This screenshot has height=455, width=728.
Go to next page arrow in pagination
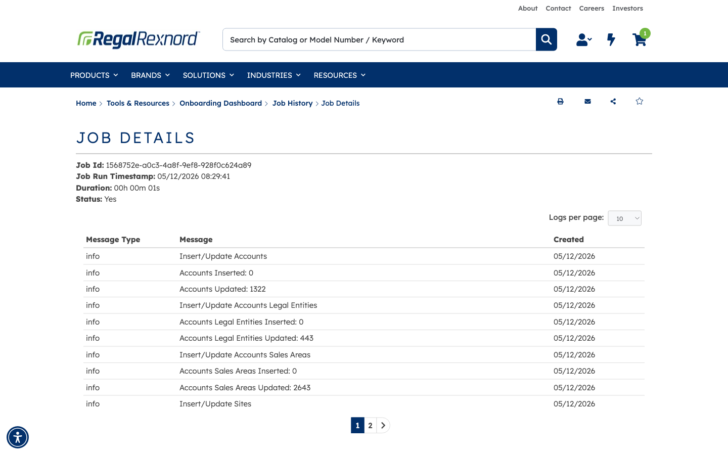[x=383, y=425]
